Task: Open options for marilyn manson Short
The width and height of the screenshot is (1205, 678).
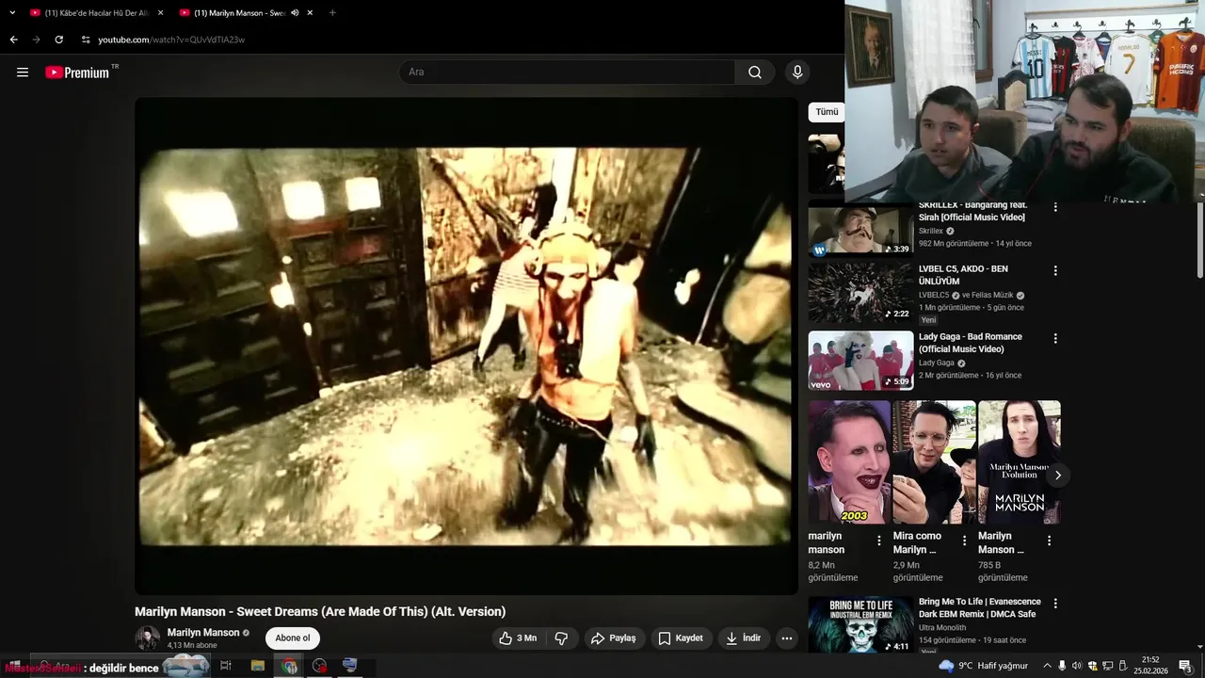Action: pyautogui.click(x=879, y=541)
